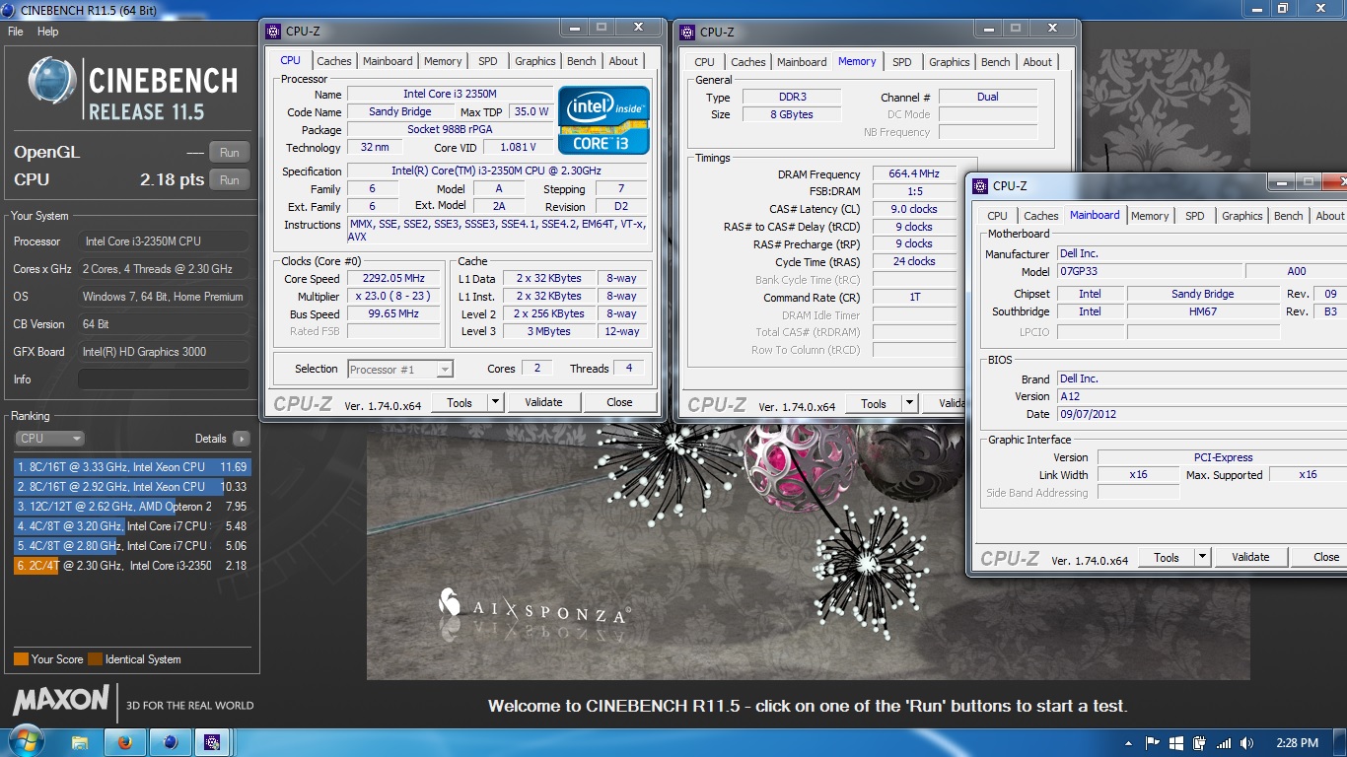1347x757 pixels.
Task: Open the Action Center flag in the tray
Action: [x=1152, y=743]
